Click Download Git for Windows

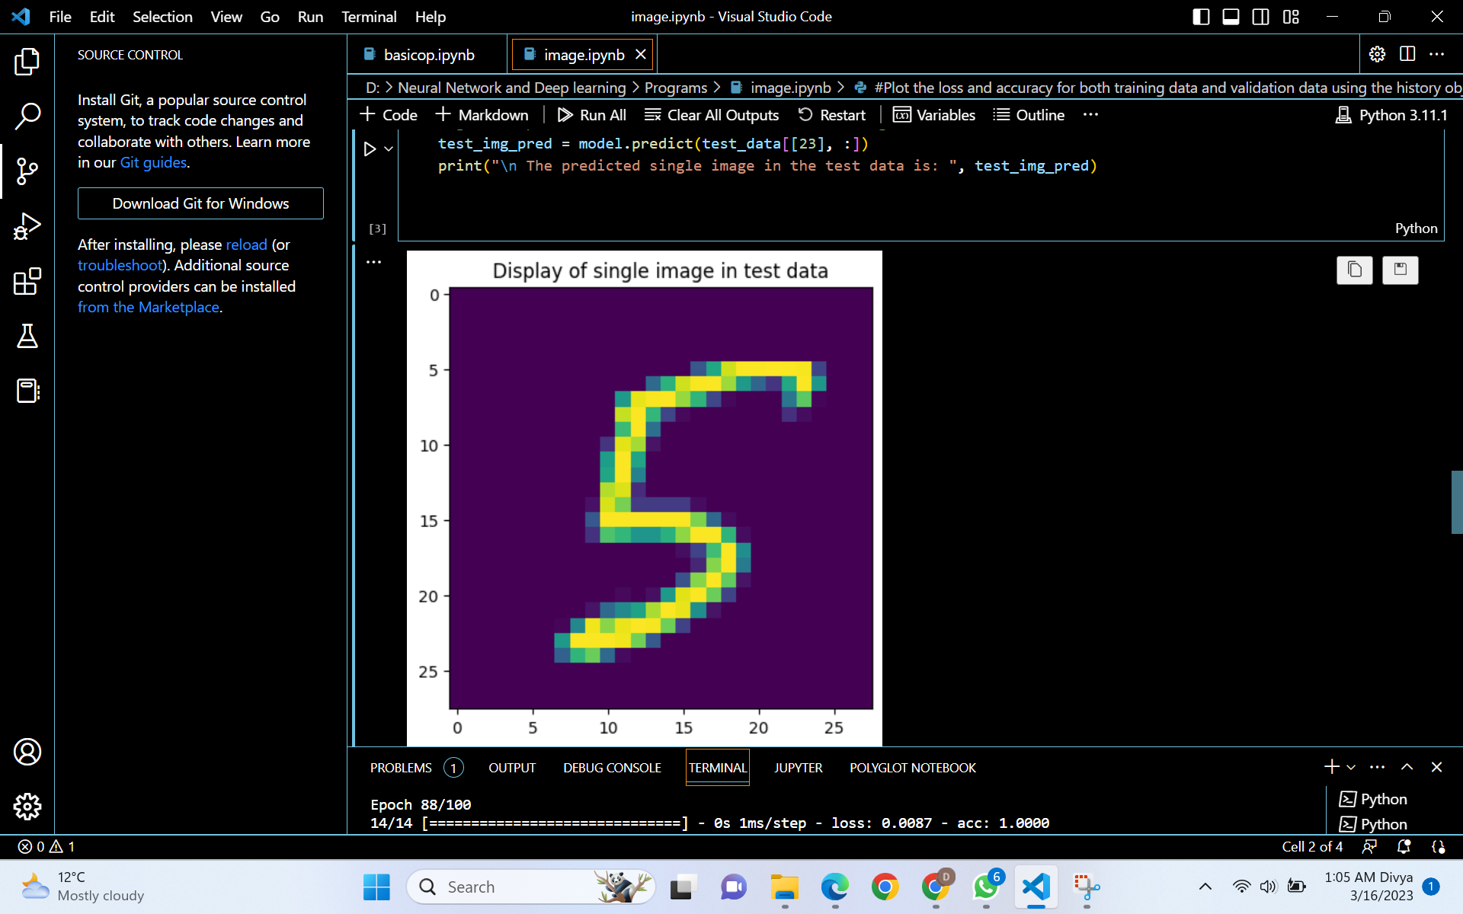pos(200,203)
